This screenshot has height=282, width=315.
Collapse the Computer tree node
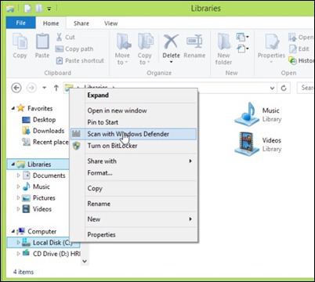(x=13, y=231)
